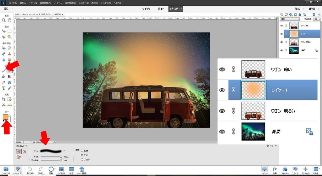Click the trash icon to delete layer
Screen dimensions: 322x176
point(314,14)
